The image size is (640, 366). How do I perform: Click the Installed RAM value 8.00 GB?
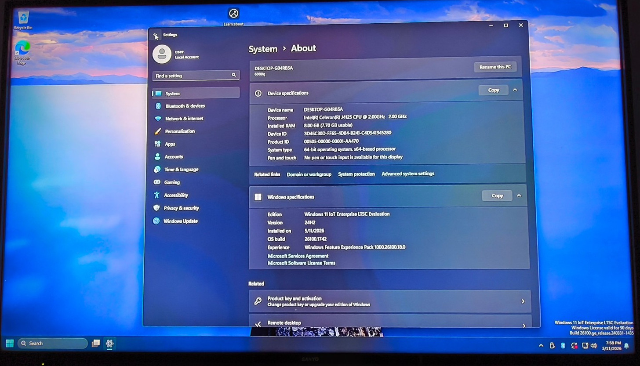328,125
